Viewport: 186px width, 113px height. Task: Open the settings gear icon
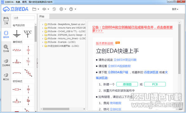pyautogui.click(x=61, y=9)
